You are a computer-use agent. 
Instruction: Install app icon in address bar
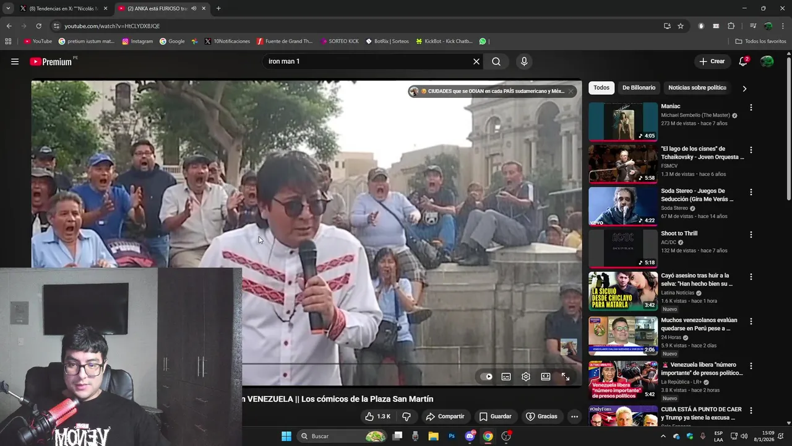[x=667, y=26]
